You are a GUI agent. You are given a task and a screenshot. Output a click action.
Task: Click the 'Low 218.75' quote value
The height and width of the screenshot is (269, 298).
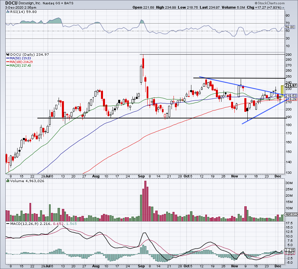point(188,7)
